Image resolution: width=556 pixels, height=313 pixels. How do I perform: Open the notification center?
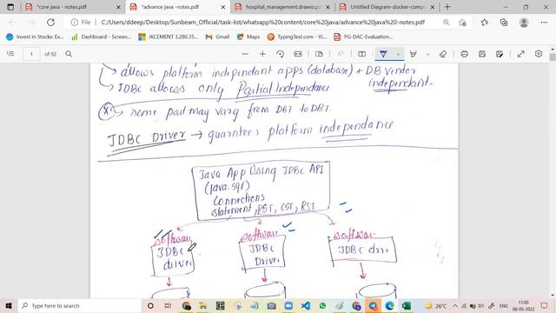[x=545, y=305]
